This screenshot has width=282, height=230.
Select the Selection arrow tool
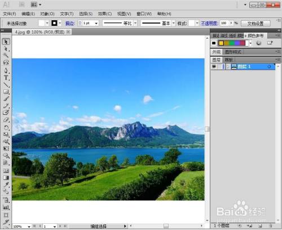(6, 42)
